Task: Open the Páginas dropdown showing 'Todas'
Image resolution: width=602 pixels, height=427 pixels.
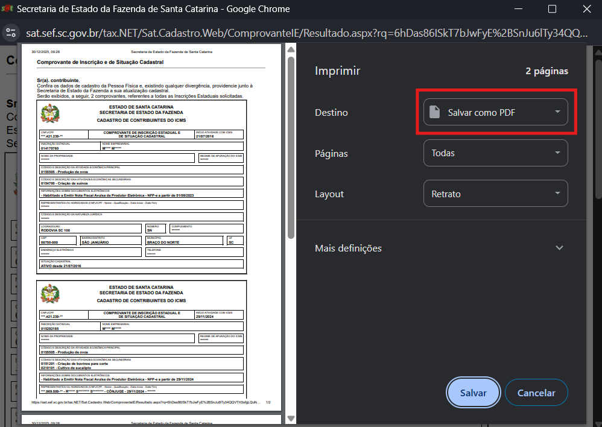Action: point(495,153)
